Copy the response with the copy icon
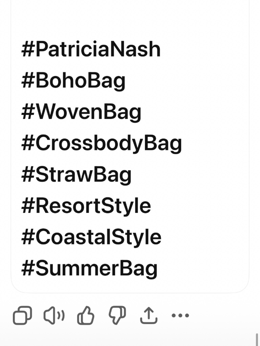 coord(22,315)
